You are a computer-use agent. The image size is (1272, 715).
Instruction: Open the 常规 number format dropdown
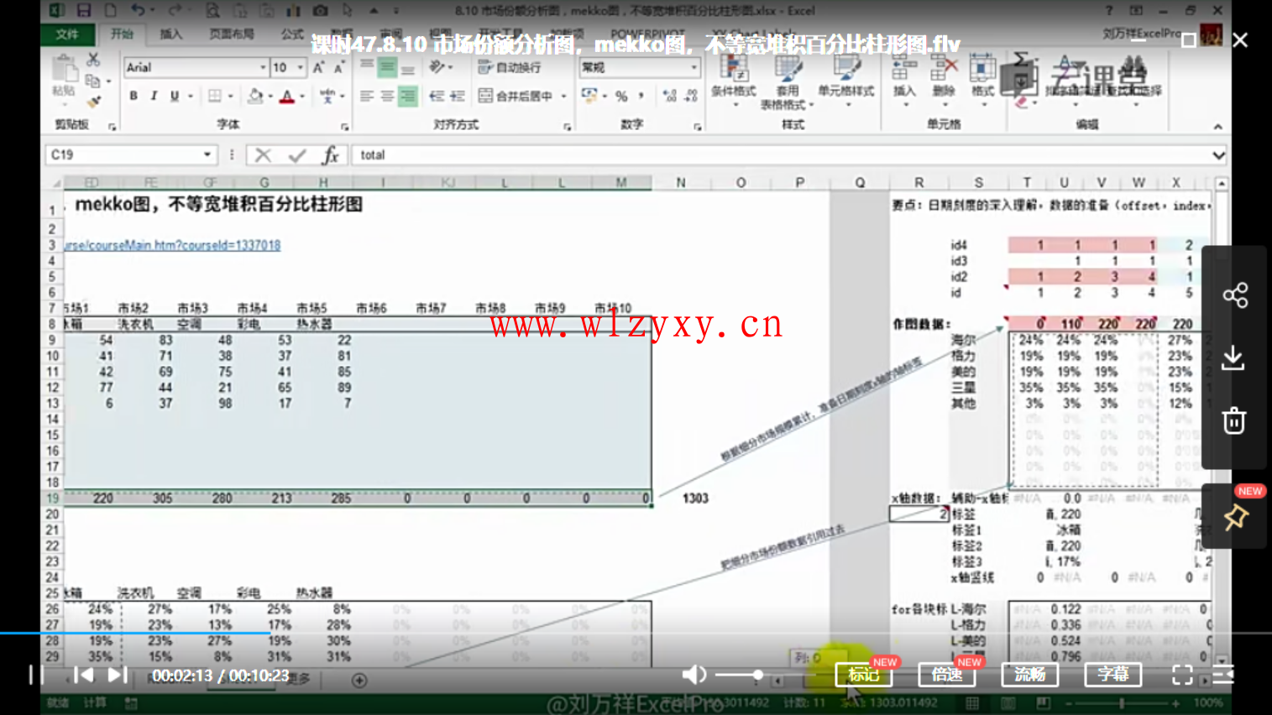tap(694, 67)
